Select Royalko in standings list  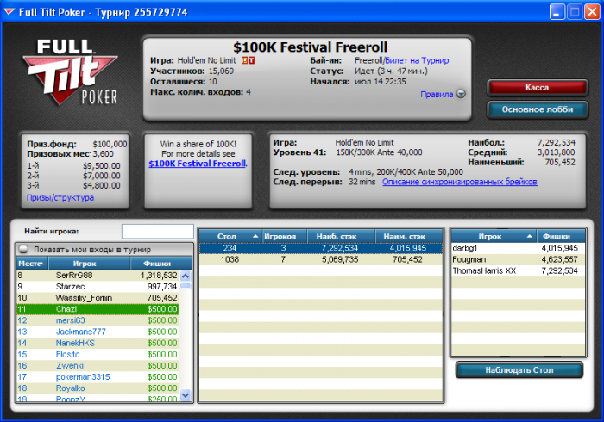tap(98, 388)
